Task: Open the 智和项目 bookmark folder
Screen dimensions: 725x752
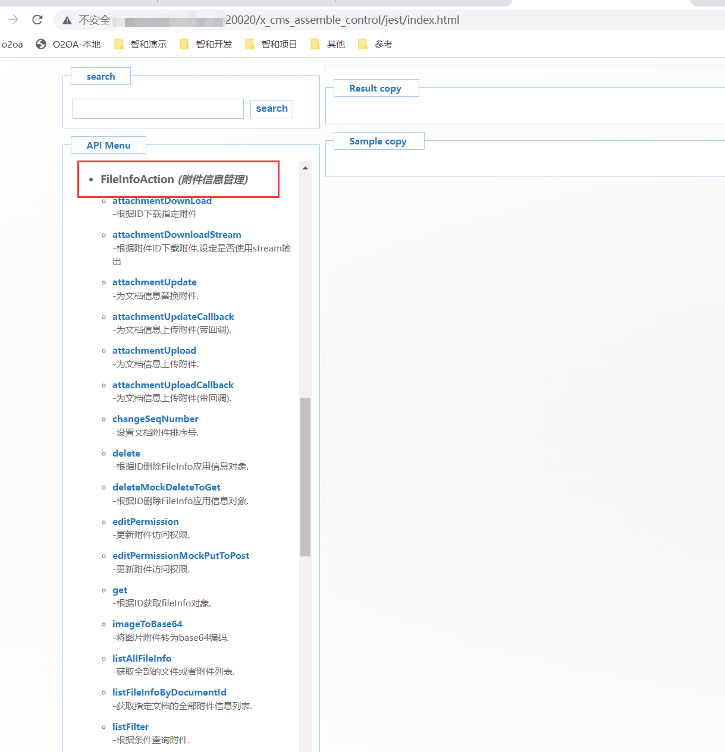Action: pyautogui.click(x=271, y=44)
